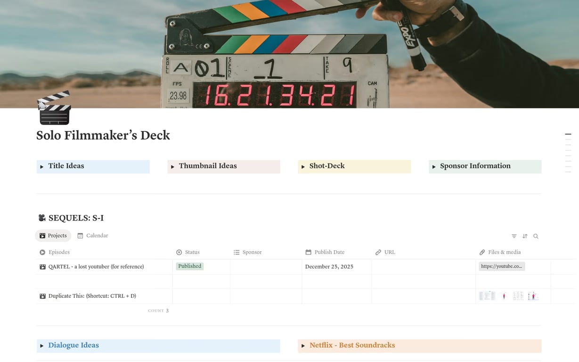Open the Duplicate This (Shortcut: CTRL + D) row
Viewport: 579px width, 362px height.
pyautogui.click(x=92, y=296)
